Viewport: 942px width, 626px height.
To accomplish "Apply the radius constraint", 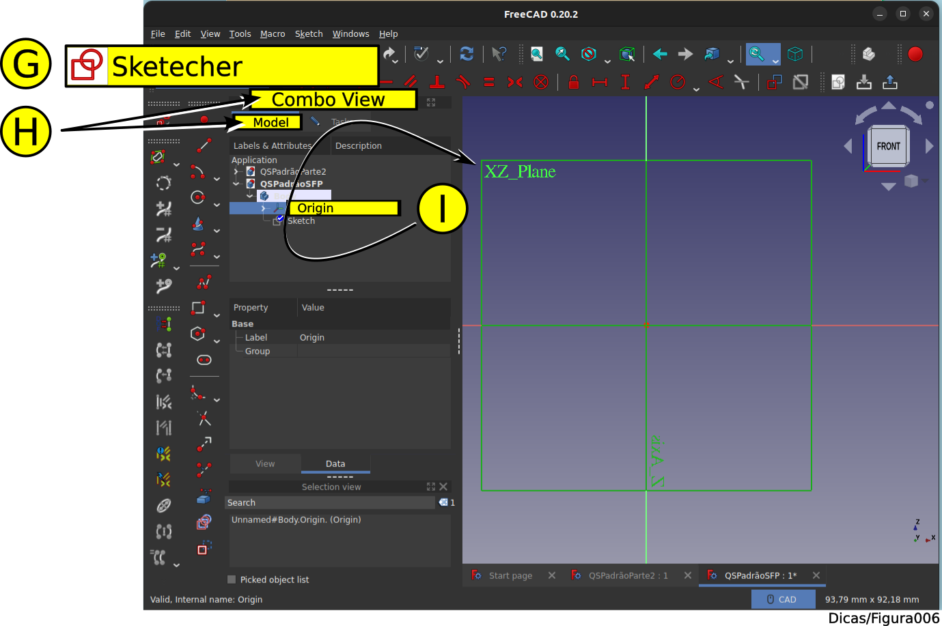I will pos(678,82).
